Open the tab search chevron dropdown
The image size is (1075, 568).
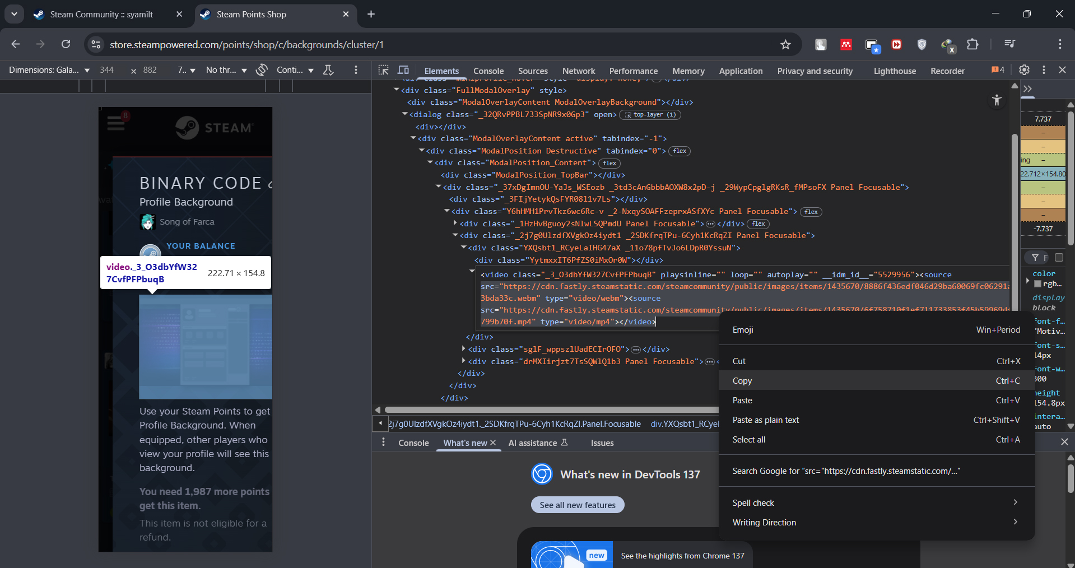14,14
